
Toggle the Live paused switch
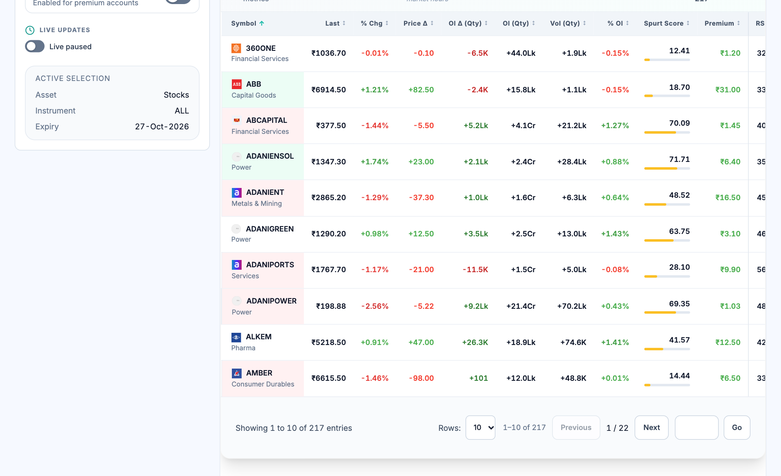coord(35,46)
